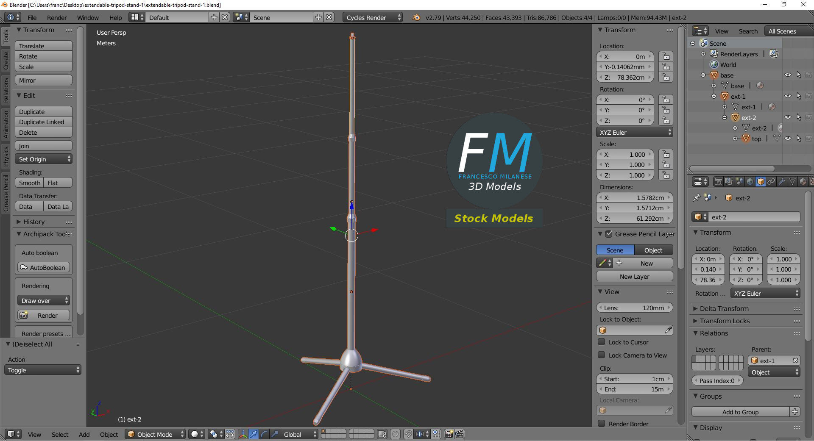Open the Global orientation dropdown
The height and width of the screenshot is (441, 814).
tap(300, 434)
